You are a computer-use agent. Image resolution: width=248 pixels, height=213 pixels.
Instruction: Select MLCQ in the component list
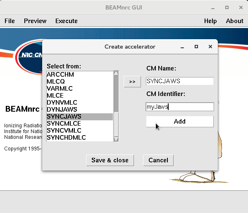[80, 82]
